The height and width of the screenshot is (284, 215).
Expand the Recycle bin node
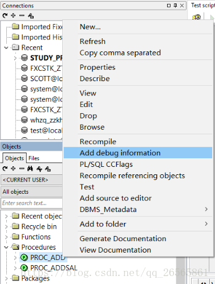tap(6, 227)
